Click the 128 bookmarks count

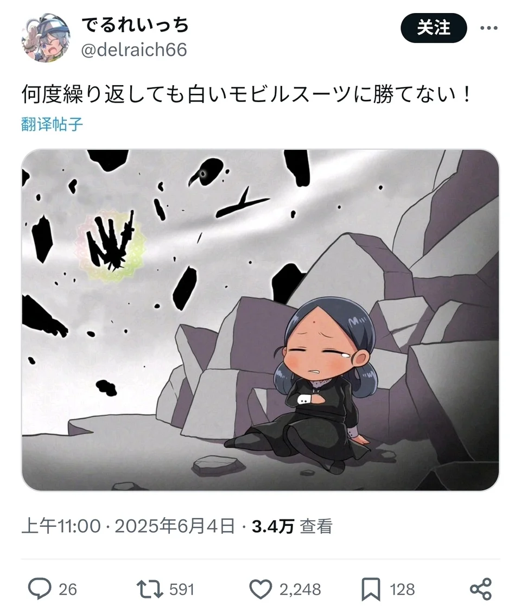[x=403, y=590]
